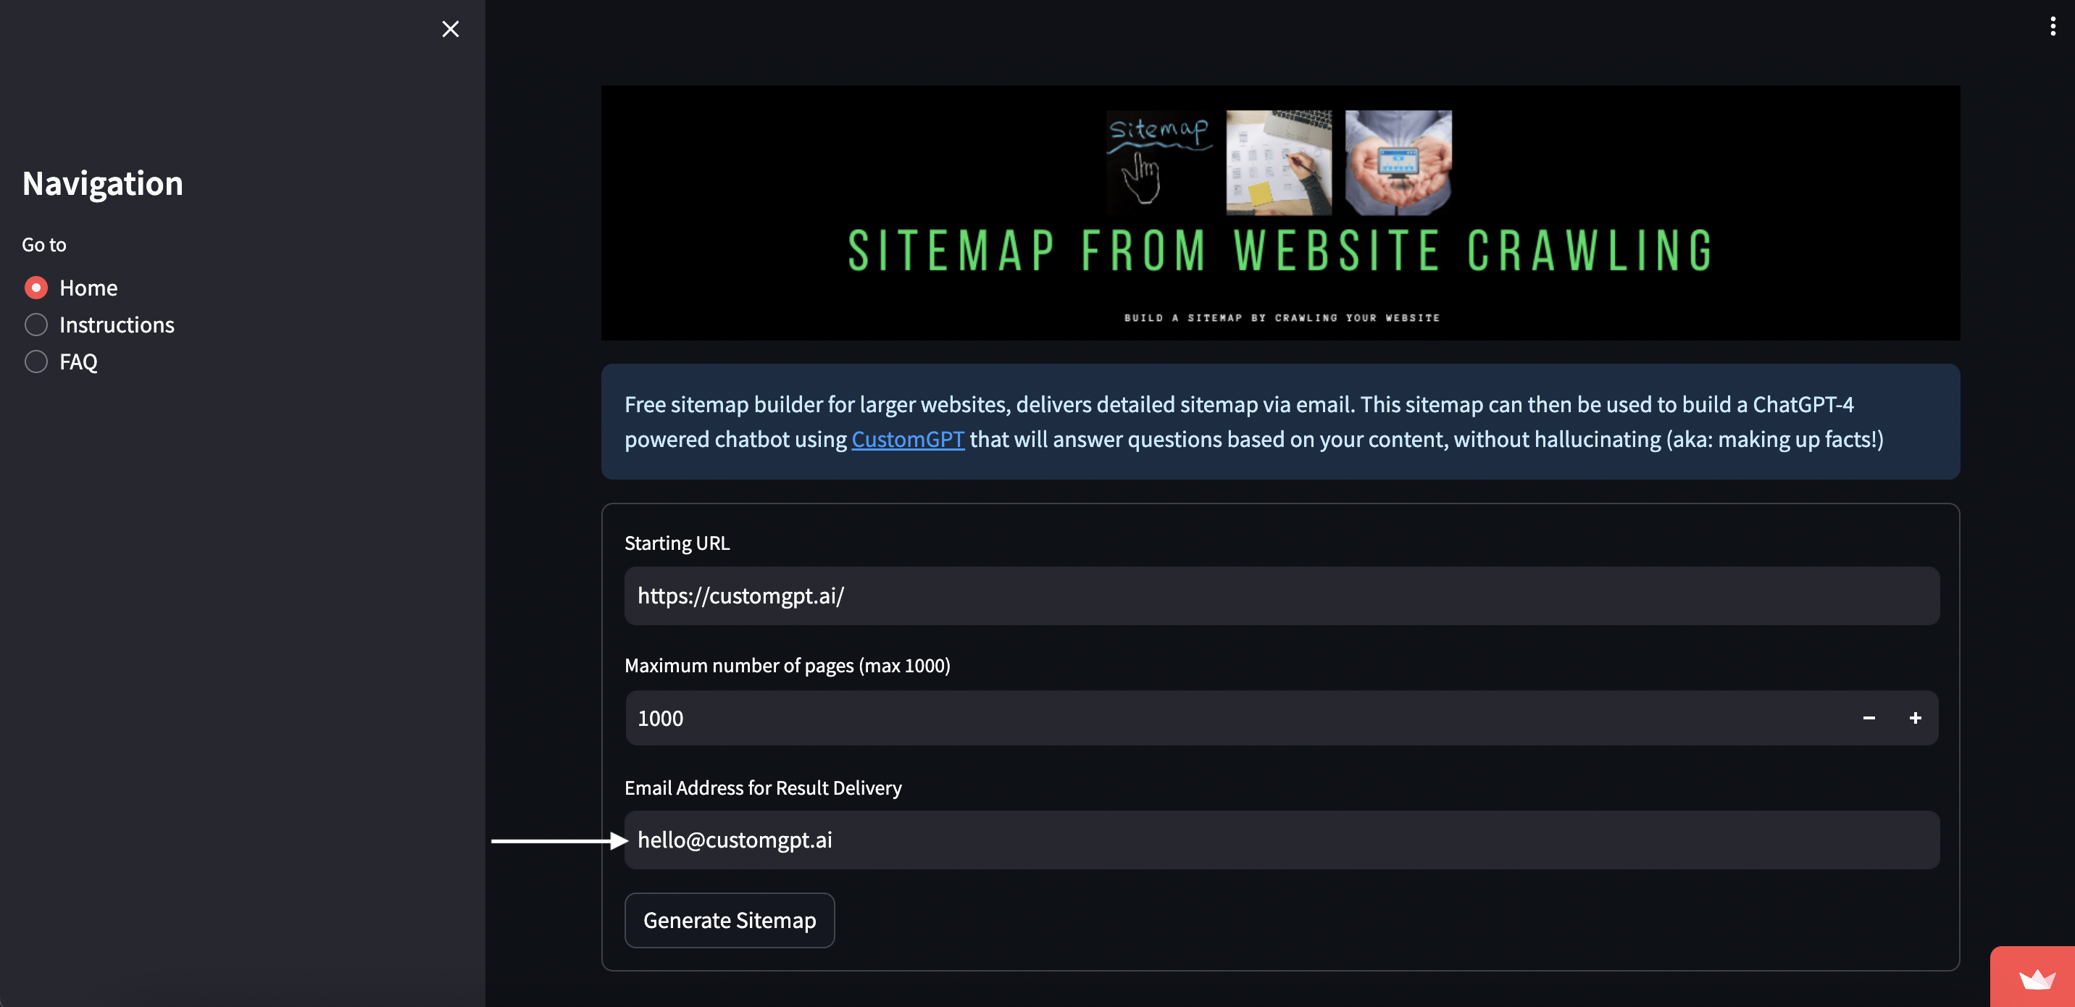Click the hands holding monitor image

(x=1398, y=162)
